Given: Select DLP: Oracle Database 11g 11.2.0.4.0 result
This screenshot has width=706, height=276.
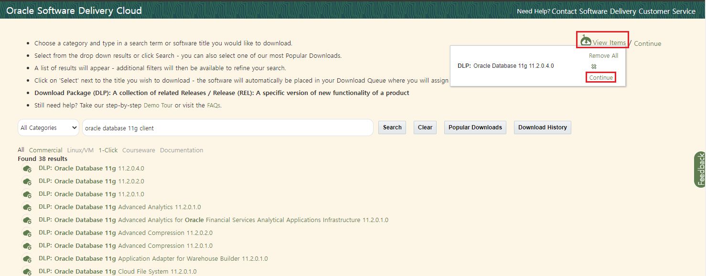Looking at the screenshot, I should (91, 169).
